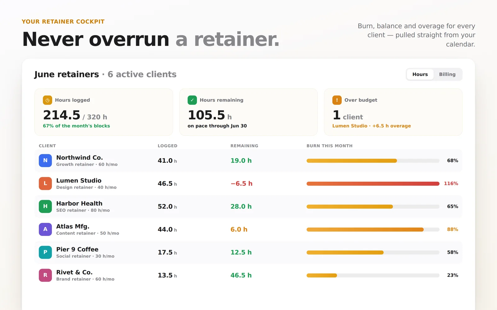Click Northwind Co. burn progress bar
Viewport: 497px width, 310px height.
(373, 161)
